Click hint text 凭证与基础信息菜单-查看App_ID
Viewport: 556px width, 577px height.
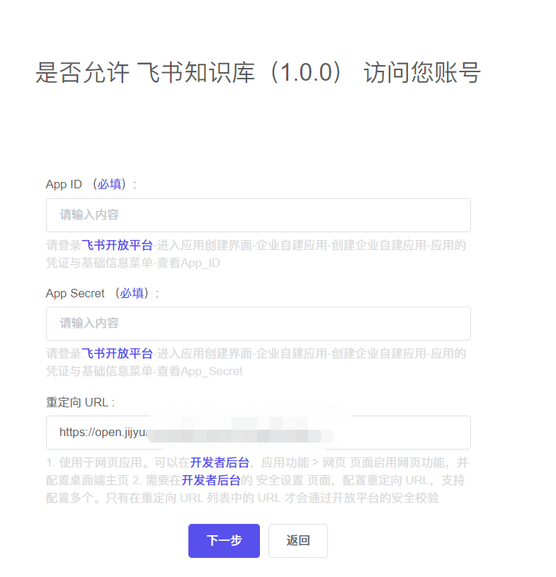coord(133,263)
